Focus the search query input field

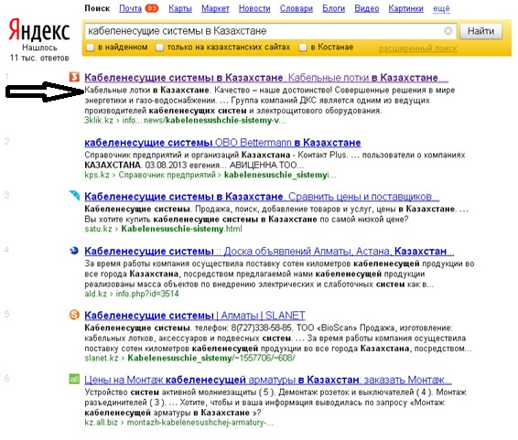pyautogui.click(x=264, y=31)
